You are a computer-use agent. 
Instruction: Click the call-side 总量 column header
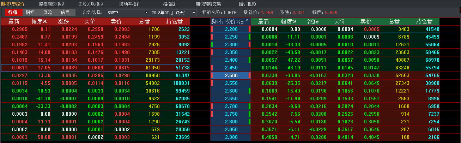pyautogui.click(x=145, y=21)
